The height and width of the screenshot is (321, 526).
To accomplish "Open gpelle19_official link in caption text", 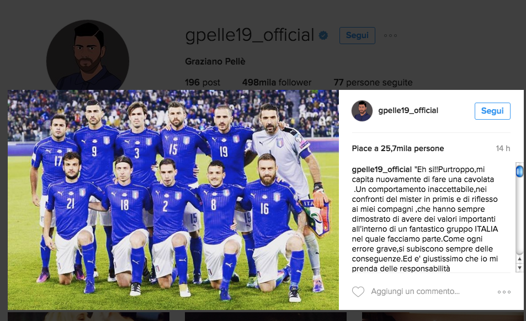I will [x=382, y=169].
